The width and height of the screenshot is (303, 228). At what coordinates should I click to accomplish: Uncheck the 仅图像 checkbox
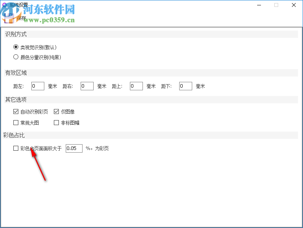click(x=56, y=111)
